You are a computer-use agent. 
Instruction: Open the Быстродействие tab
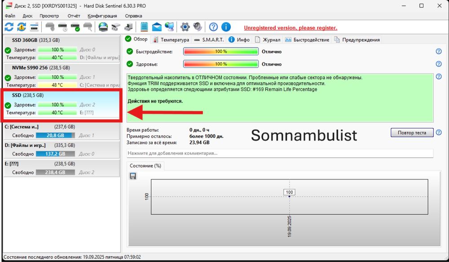coord(307,40)
